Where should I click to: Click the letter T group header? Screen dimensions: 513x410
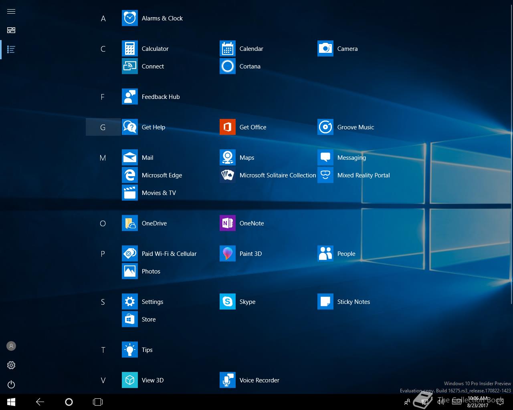coord(103,350)
